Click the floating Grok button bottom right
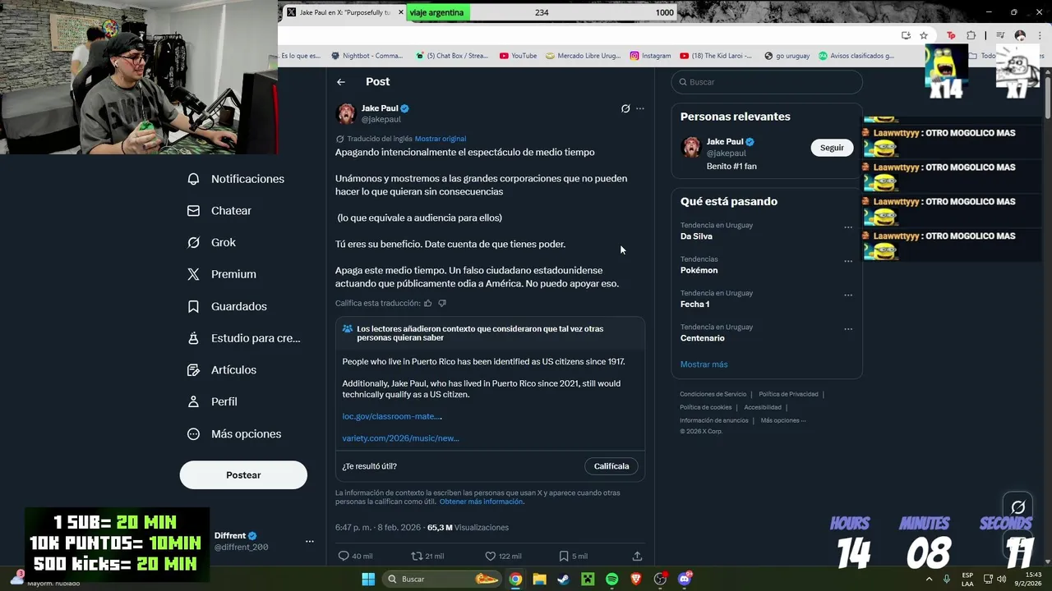The height and width of the screenshot is (591, 1052). click(x=1017, y=507)
